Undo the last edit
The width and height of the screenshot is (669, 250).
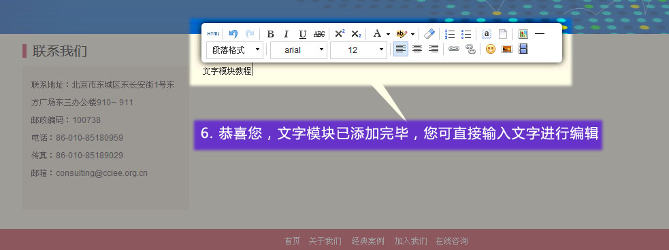pos(233,34)
